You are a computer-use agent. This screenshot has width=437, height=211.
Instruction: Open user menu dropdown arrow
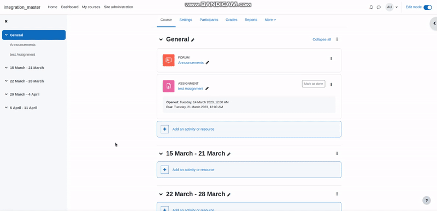point(397,7)
